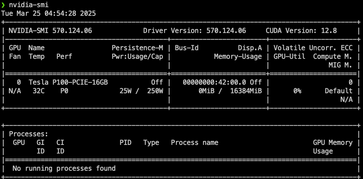The height and width of the screenshot is (179, 363).
Task: Click the 32C temperature value
Action: (39, 91)
